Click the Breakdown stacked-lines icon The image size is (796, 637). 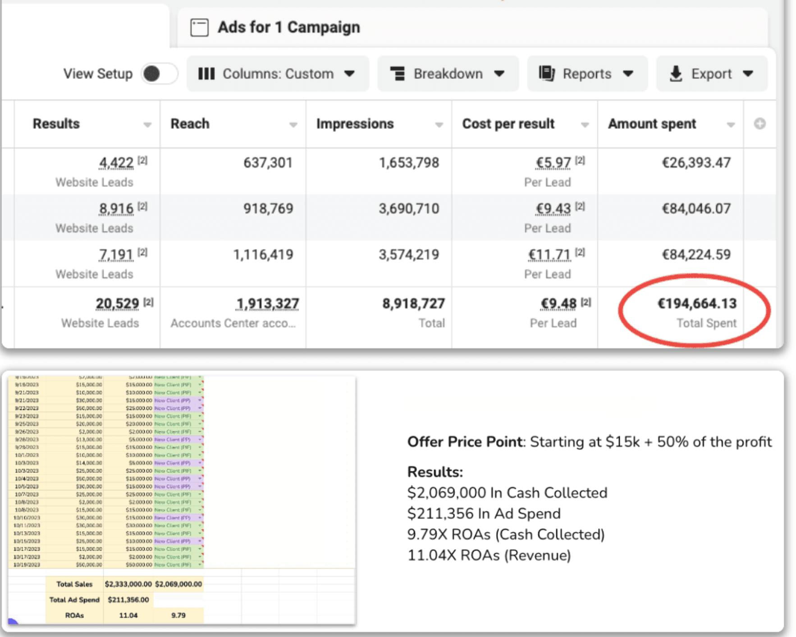point(398,74)
